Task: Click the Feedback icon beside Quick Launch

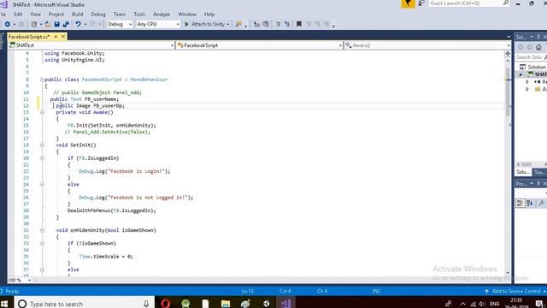Action: [x=421, y=3]
